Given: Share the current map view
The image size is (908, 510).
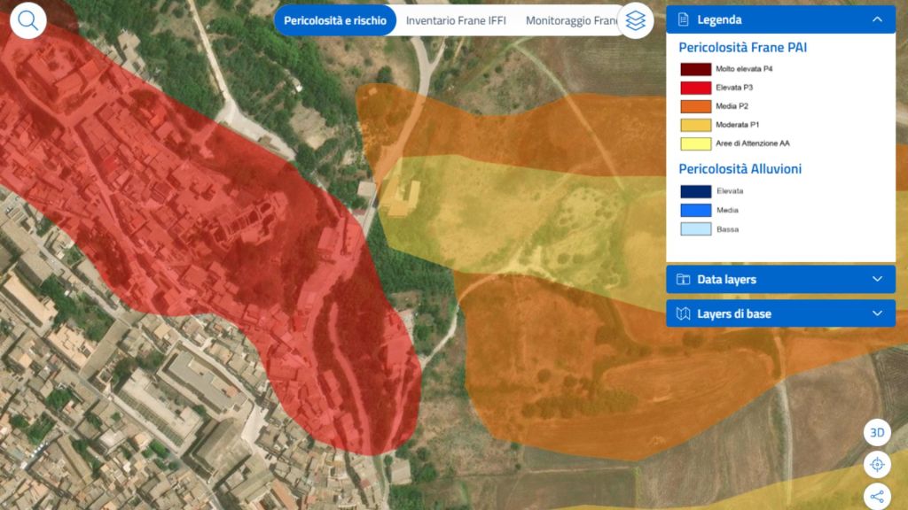Looking at the screenshot, I should point(877,496).
